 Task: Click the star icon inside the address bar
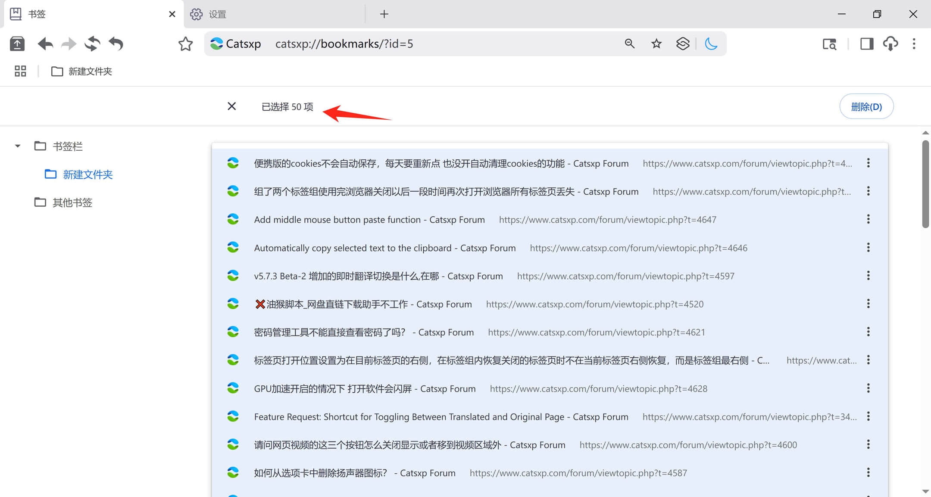click(656, 43)
